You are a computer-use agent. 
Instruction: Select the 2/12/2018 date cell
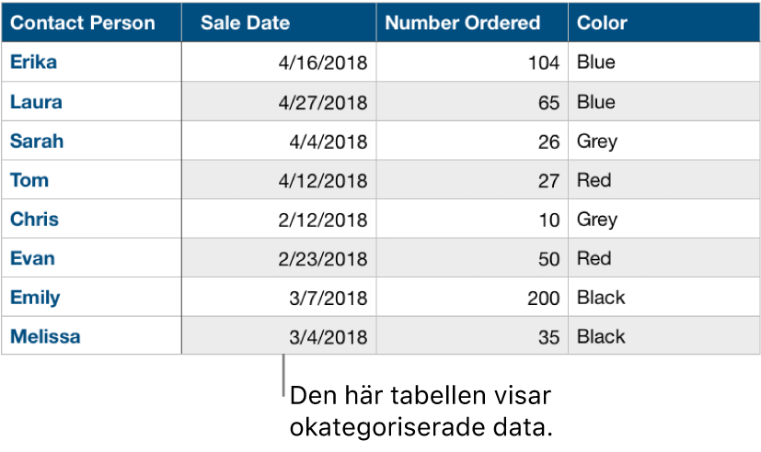(322, 220)
